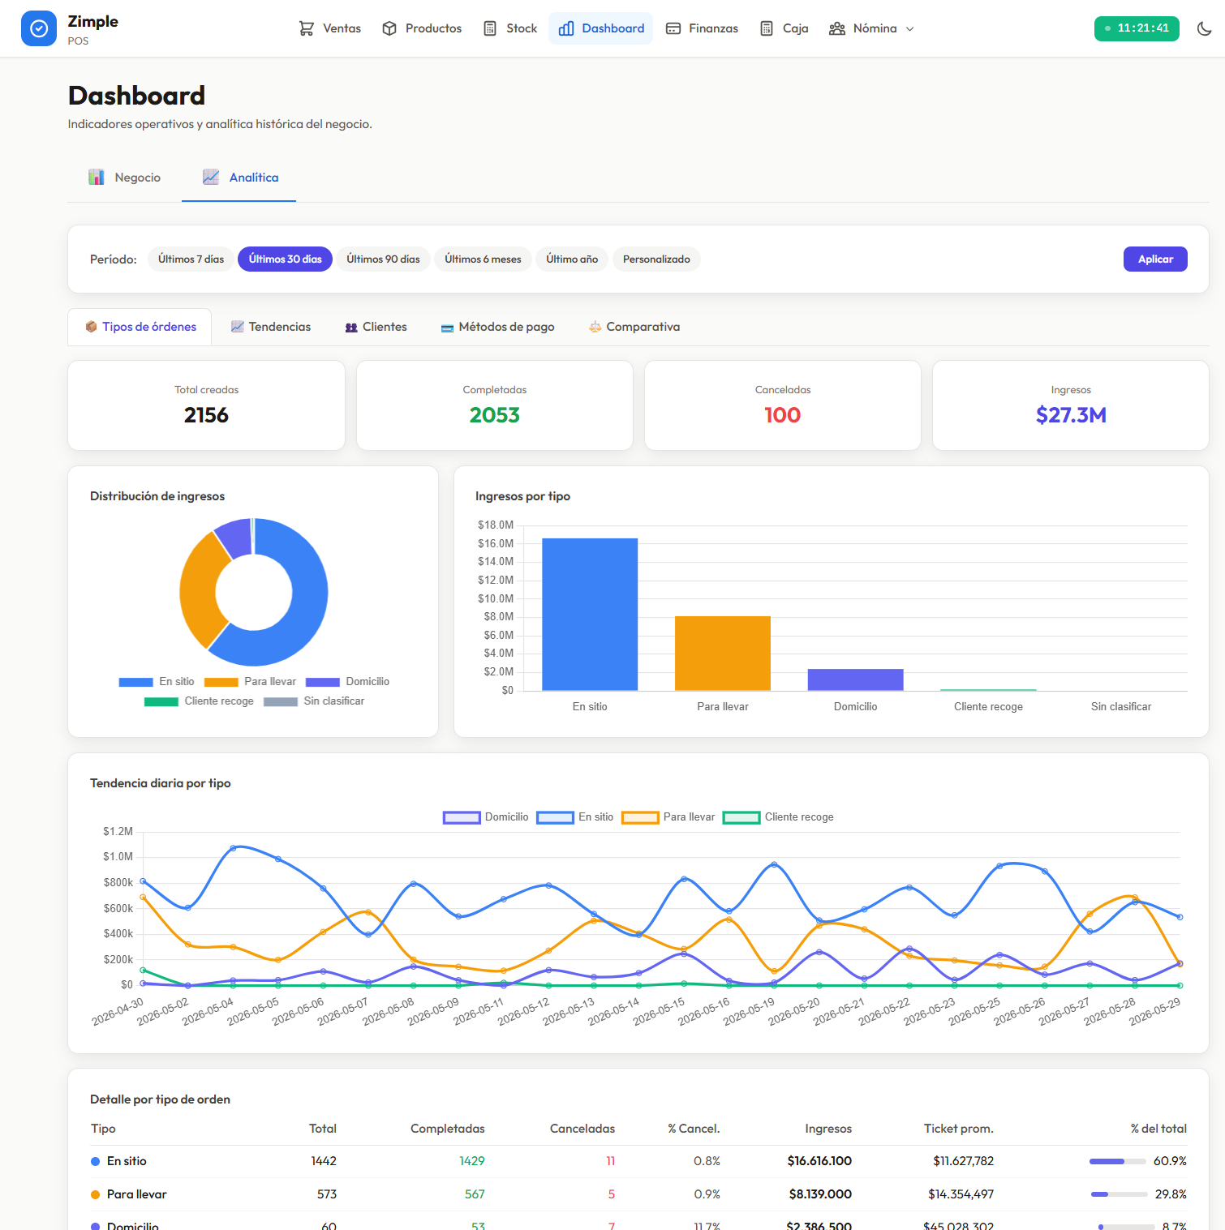Select the Tipos de órdenes sub-tab

click(140, 327)
